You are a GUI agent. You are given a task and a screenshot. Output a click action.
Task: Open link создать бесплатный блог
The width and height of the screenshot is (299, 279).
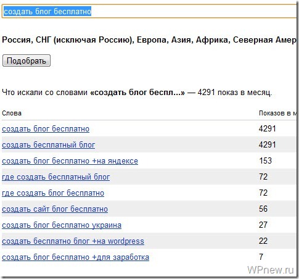coord(49,145)
